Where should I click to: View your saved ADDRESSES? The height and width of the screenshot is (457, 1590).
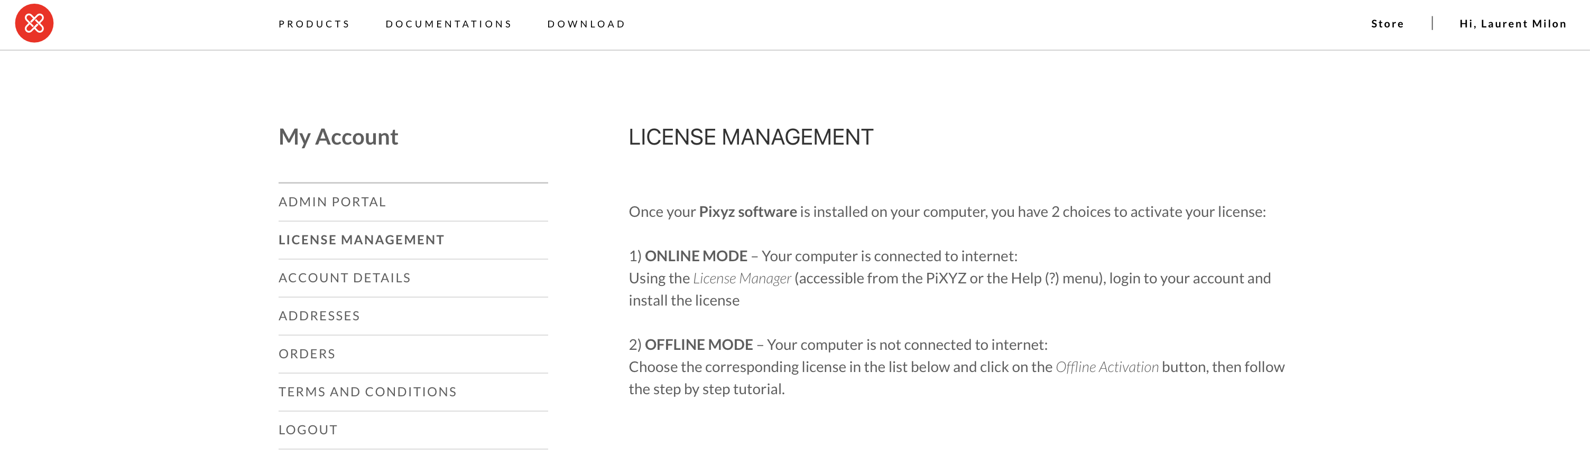click(319, 316)
